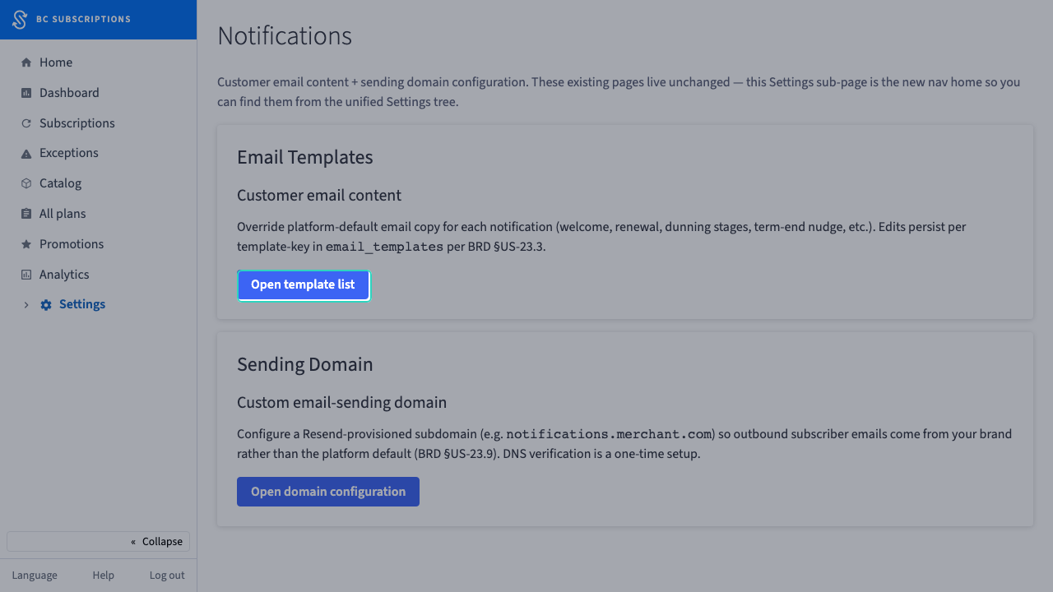Click the Settings gear icon
Viewport: 1053px width, 592px height.
[x=46, y=305]
